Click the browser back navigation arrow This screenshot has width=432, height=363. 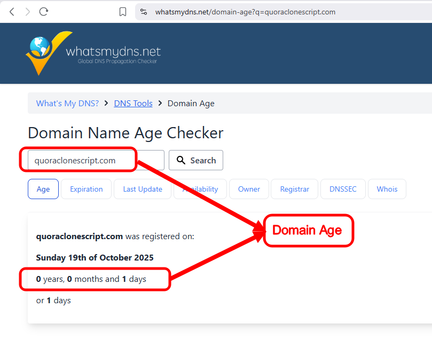click(x=12, y=11)
